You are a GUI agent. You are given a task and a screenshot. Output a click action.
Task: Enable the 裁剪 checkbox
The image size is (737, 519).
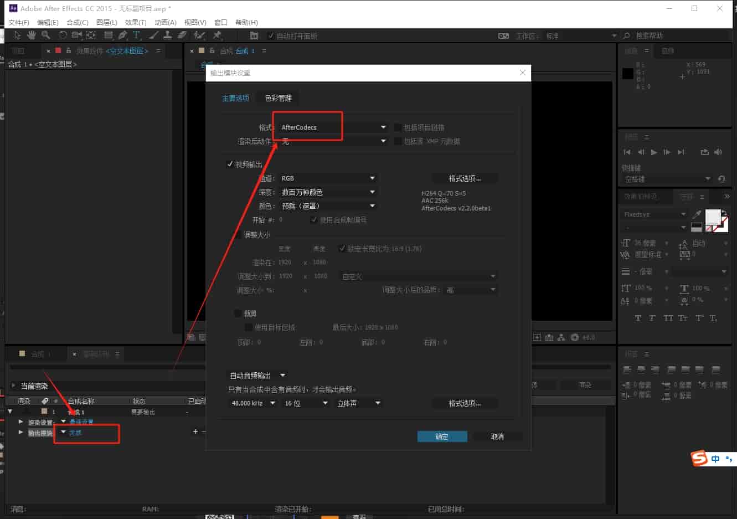pyautogui.click(x=238, y=313)
